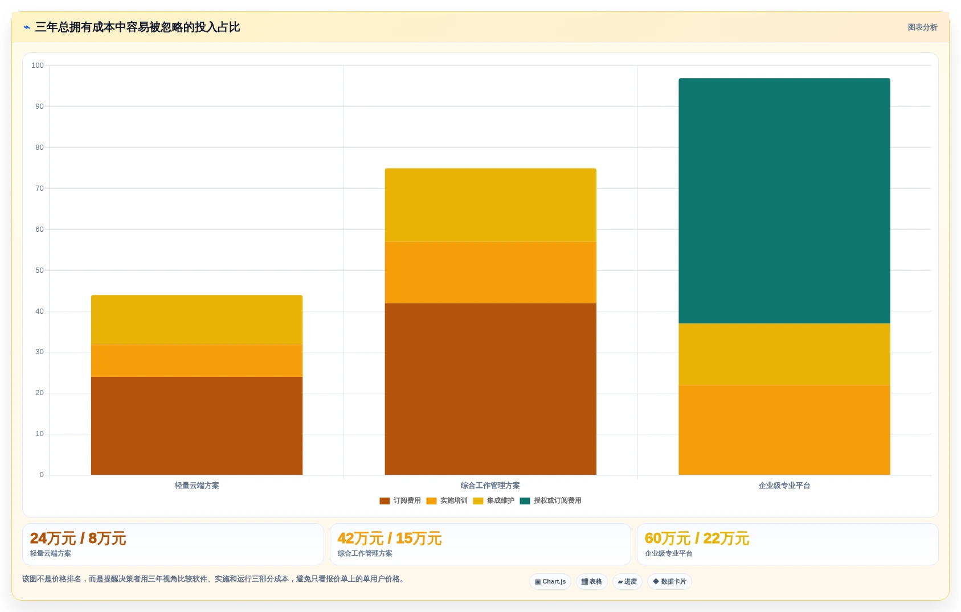Click the 数据卡片 tag chip
The image size is (961, 612).
pyautogui.click(x=669, y=581)
